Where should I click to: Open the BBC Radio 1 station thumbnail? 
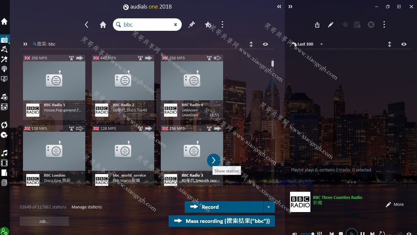(54, 81)
